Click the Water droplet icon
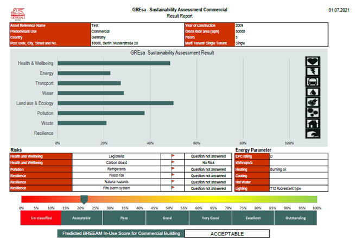The width and height of the screenshot is (355, 243). click(313, 92)
